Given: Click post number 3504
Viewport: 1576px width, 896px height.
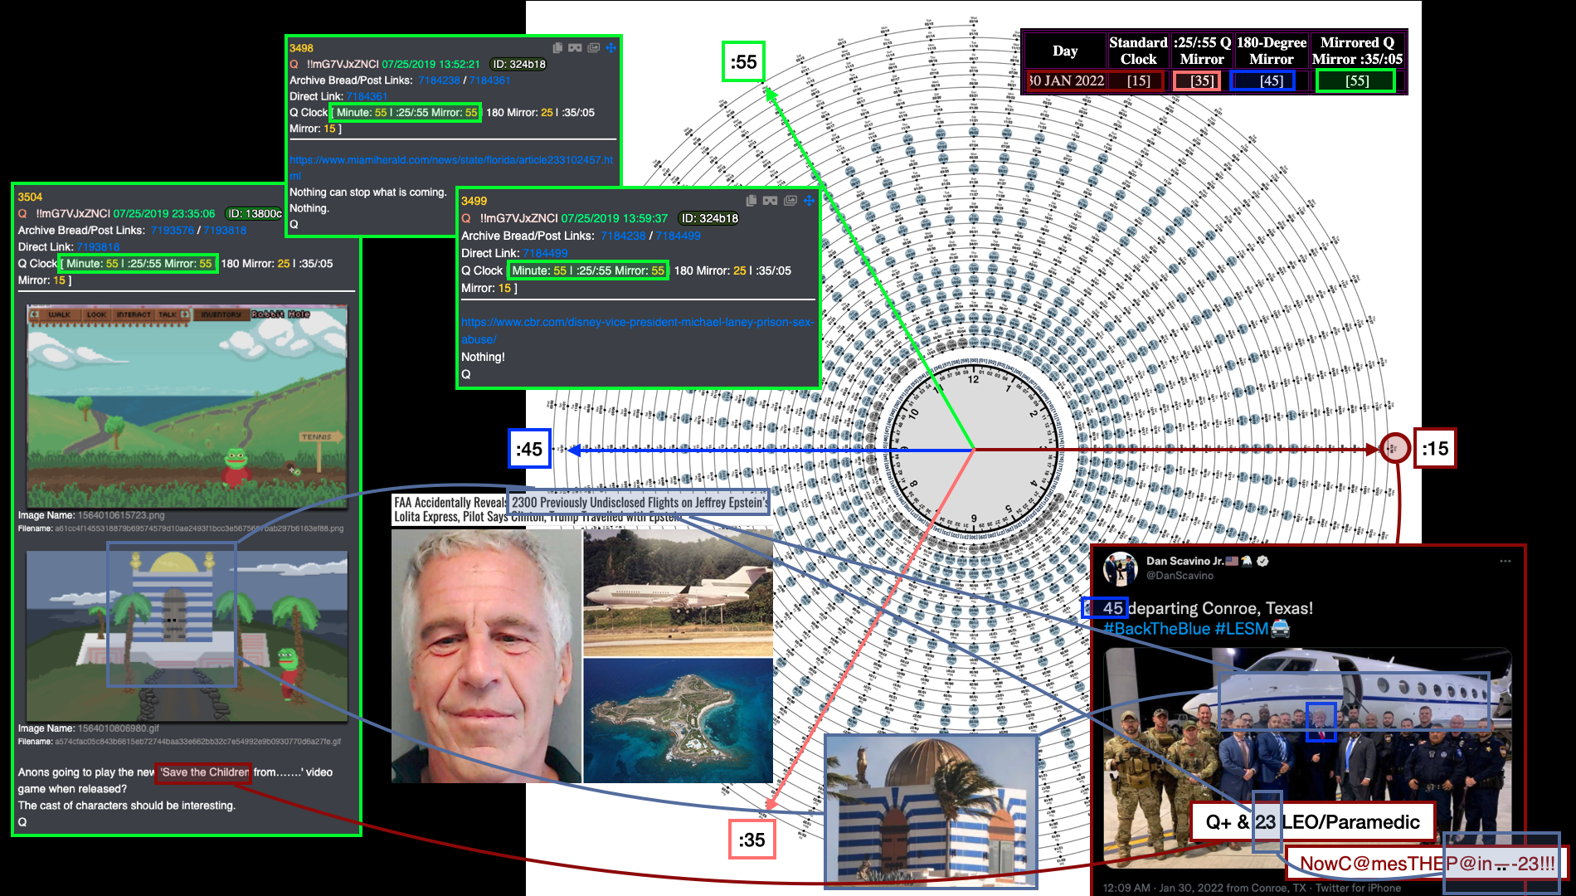Looking at the screenshot, I should (30, 197).
